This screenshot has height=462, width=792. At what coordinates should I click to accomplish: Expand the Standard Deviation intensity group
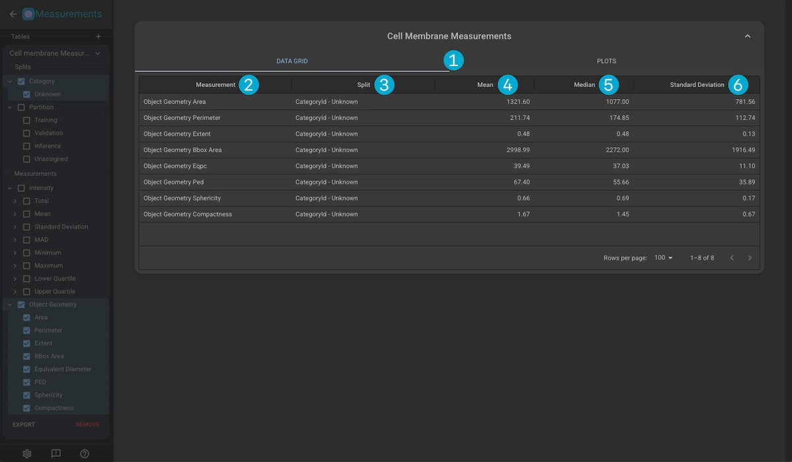pyautogui.click(x=15, y=227)
